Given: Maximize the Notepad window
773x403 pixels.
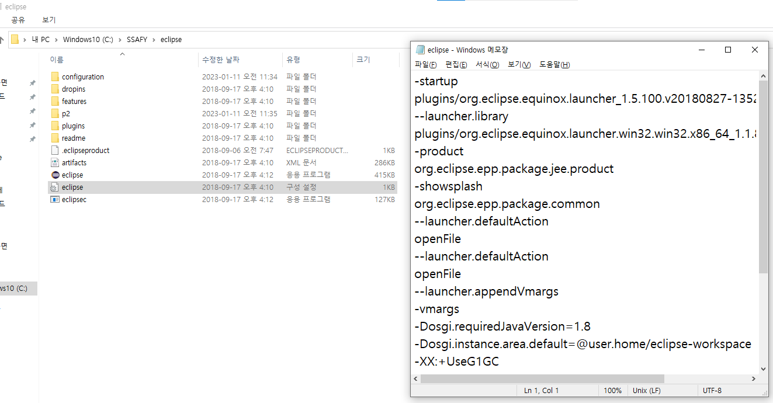Looking at the screenshot, I should (x=728, y=50).
